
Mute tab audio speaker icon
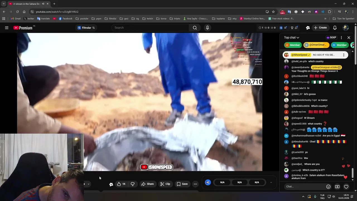click(x=43, y=4)
